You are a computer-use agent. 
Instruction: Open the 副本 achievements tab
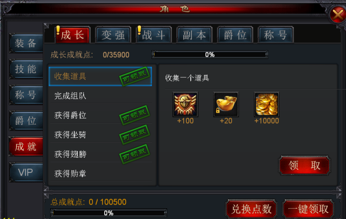coord(194,35)
